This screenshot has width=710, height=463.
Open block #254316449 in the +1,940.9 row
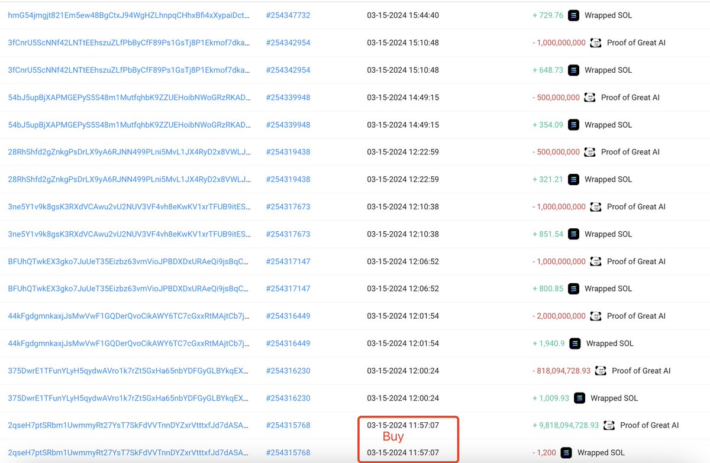click(288, 344)
